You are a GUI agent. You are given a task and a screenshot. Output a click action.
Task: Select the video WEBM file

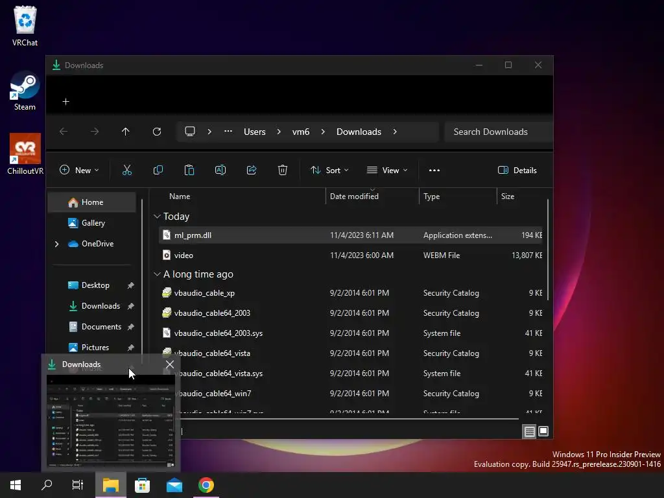click(x=350, y=255)
